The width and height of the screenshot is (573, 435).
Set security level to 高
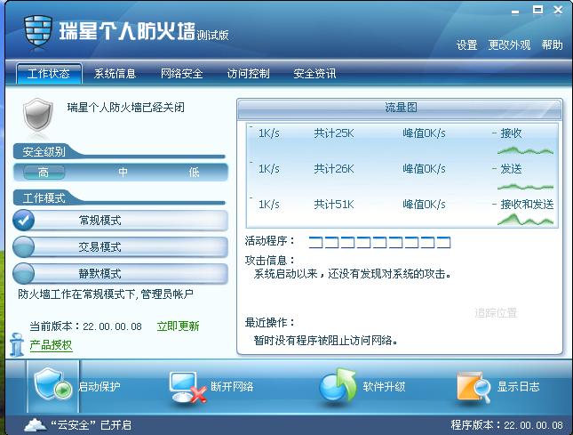point(44,172)
